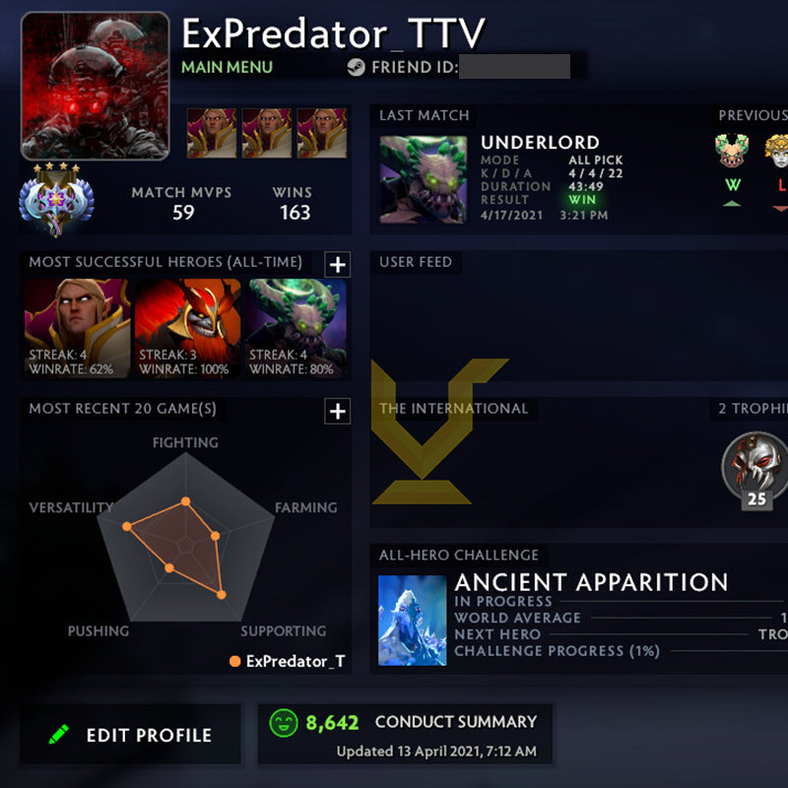Open the Underlord last match portrait
This screenshot has width=788, height=788.
point(424,179)
